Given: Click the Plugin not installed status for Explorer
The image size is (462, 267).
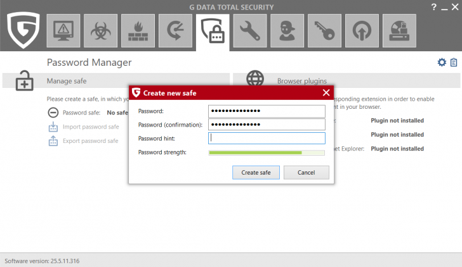Looking at the screenshot, I should 397,149.
